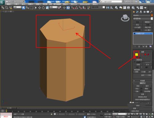This screenshot has width=154, height=118.
Task: Enable the Ignore Backfacing checkbox
Action: (135, 60)
